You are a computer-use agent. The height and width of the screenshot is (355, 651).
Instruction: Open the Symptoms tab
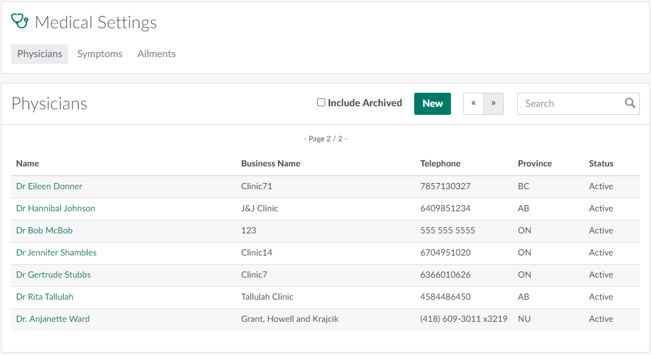click(99, 54)
